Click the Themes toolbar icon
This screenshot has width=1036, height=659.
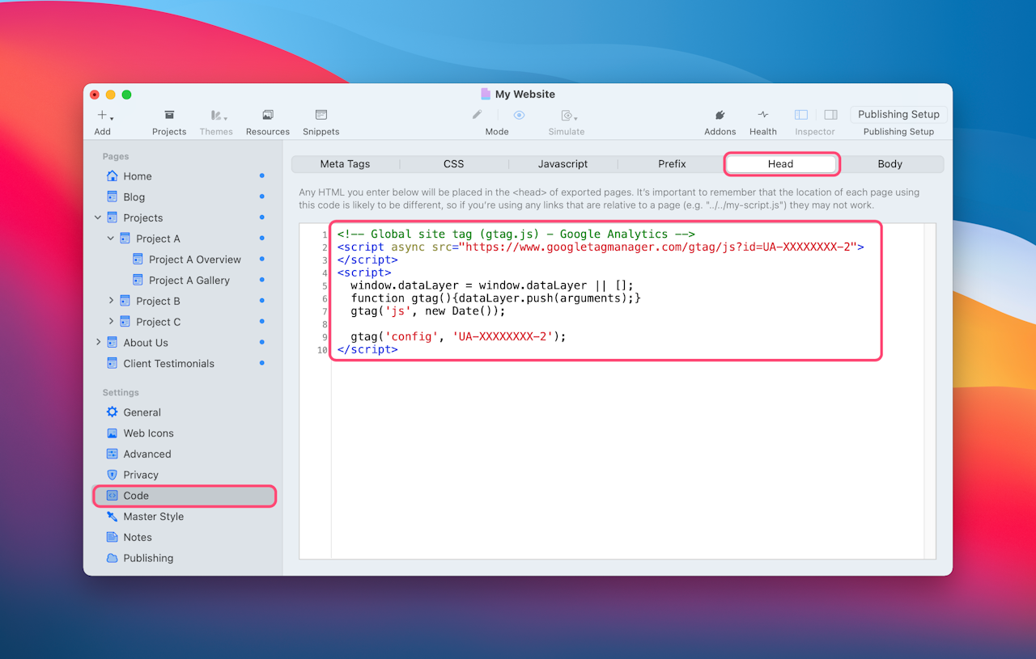218,116
